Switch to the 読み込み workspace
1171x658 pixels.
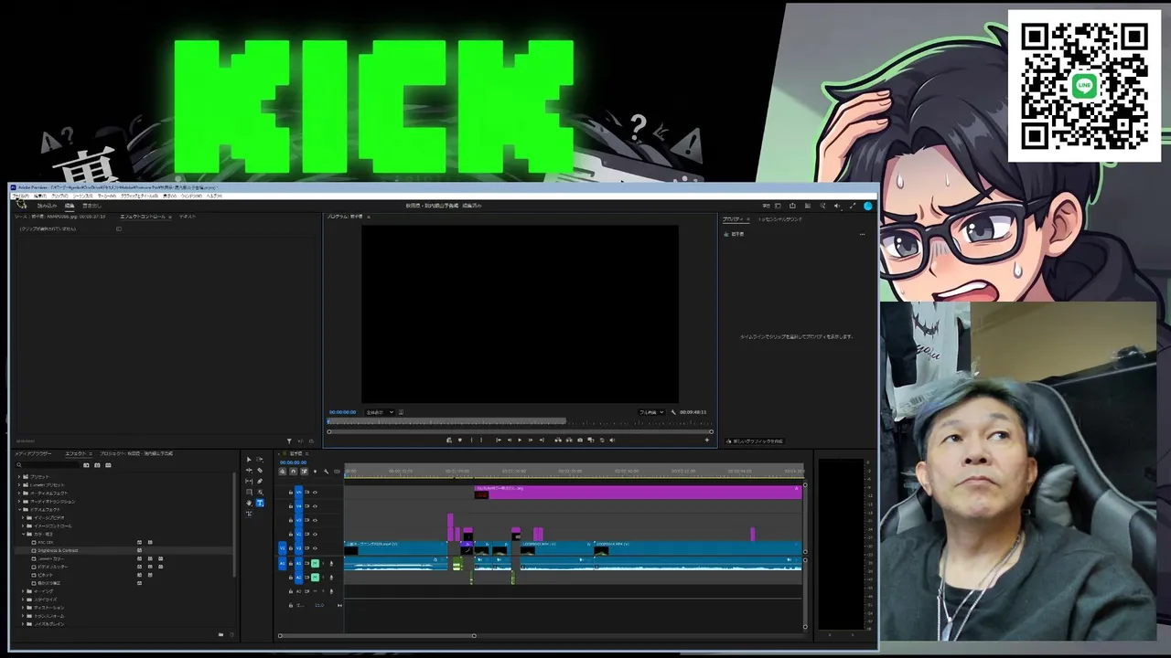pos(47,206)
